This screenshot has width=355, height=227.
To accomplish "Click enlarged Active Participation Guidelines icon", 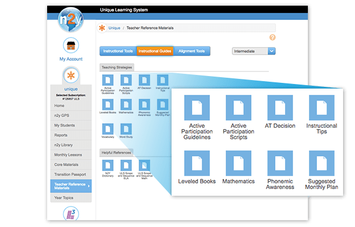I will coord(197,108).
